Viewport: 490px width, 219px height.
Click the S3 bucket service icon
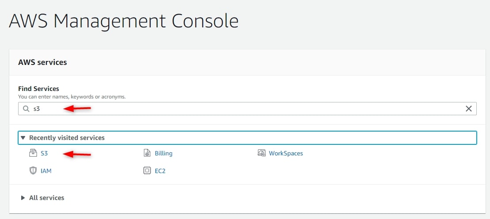click(x=33, y=153)
